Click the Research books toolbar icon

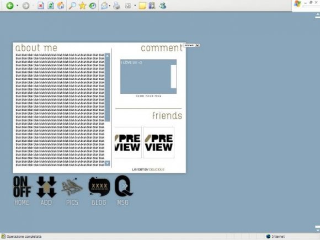click(x=152, y=6)
